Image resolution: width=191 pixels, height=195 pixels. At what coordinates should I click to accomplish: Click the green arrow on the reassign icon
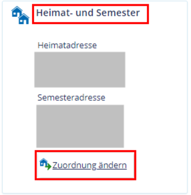pos(49,167)
